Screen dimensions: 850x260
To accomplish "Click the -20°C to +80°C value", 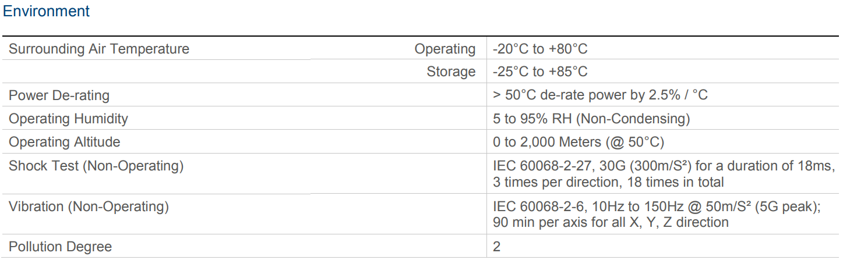I will (540, 49).
